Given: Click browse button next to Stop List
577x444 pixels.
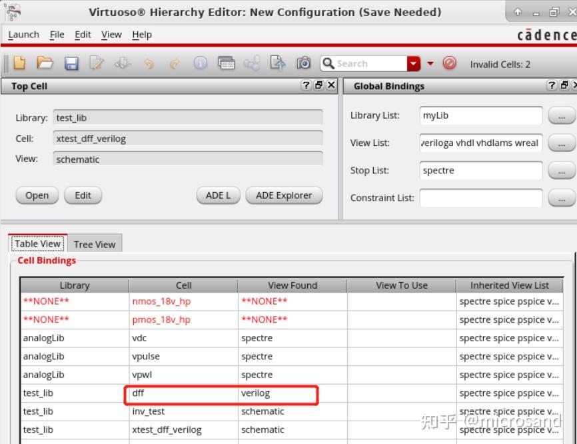Looking at the screenshot, I should pyautogui.click(x=562, y=171).
